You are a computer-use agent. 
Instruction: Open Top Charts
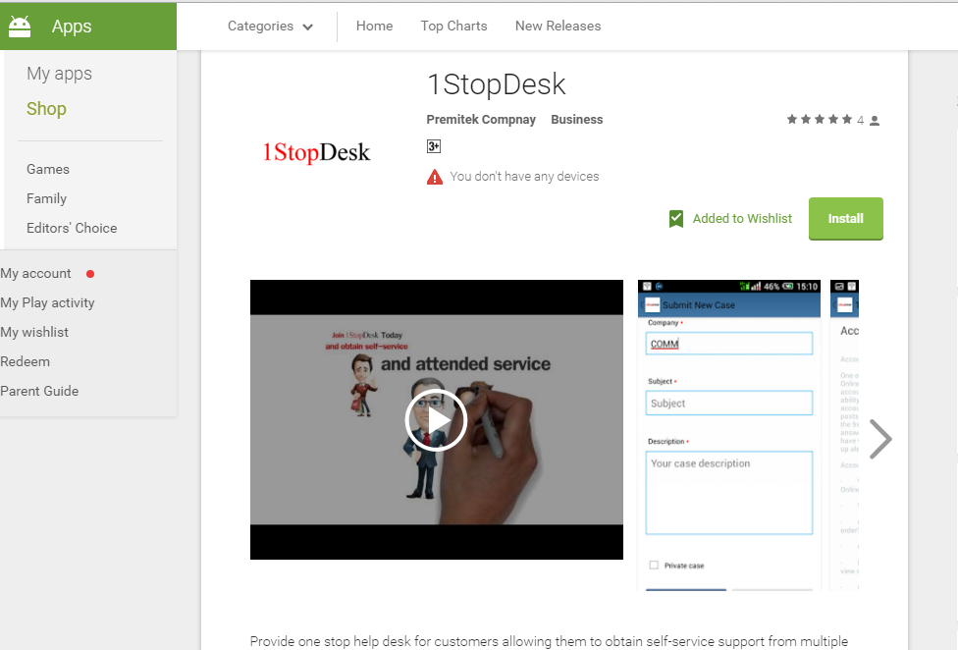[x=453, y=26]
